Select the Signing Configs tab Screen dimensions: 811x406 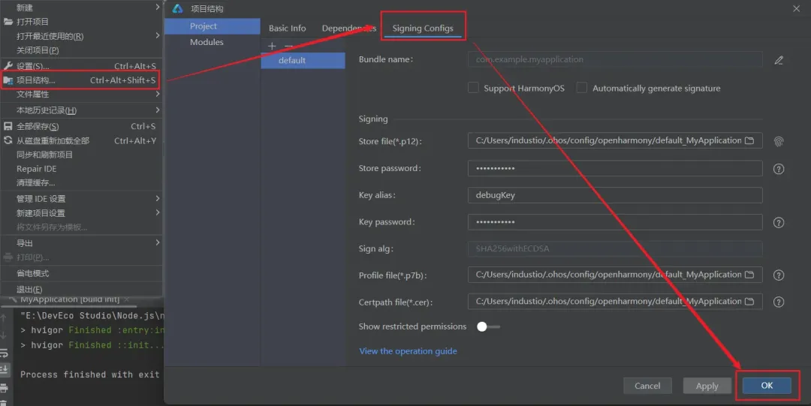[x=423, y=29]
